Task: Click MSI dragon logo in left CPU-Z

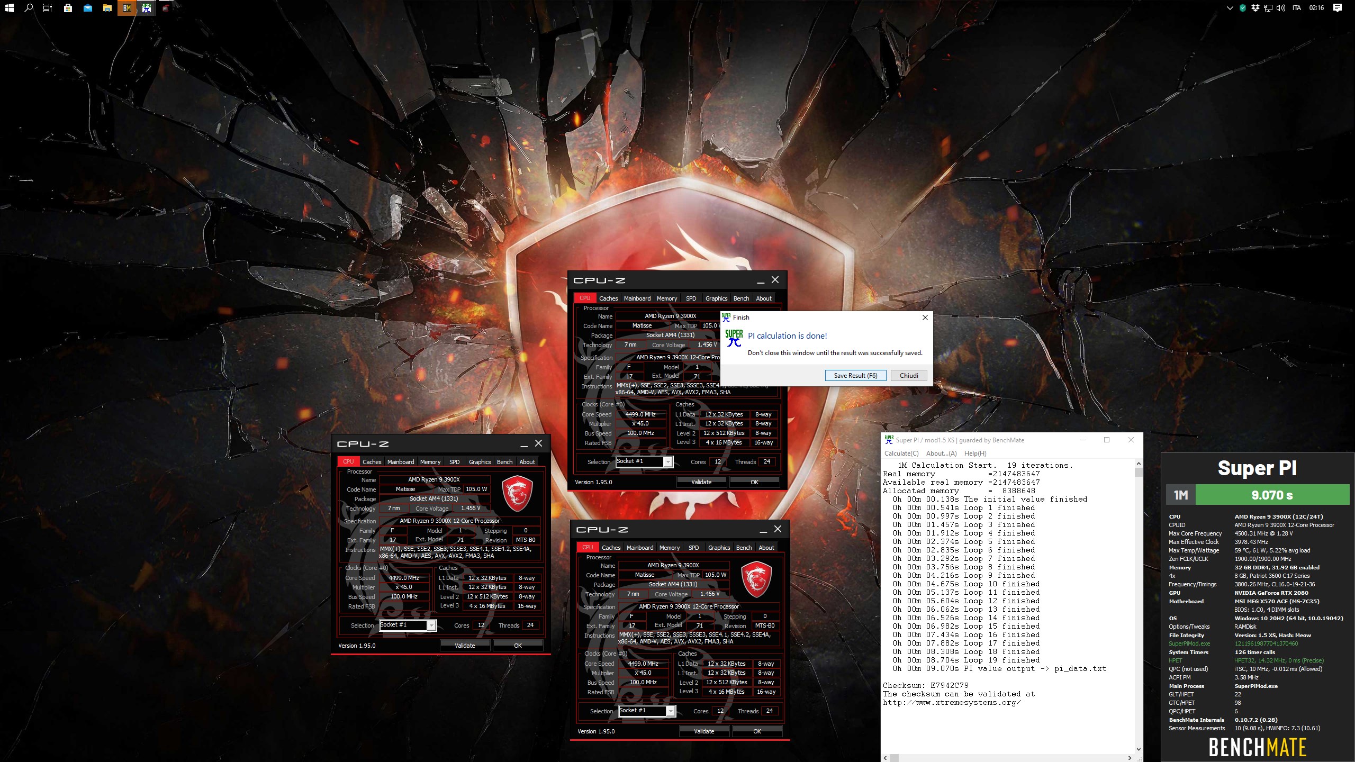Action: 517,493
